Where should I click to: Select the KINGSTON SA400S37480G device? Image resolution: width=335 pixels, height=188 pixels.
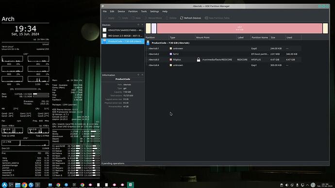click(x=123, y=30)
